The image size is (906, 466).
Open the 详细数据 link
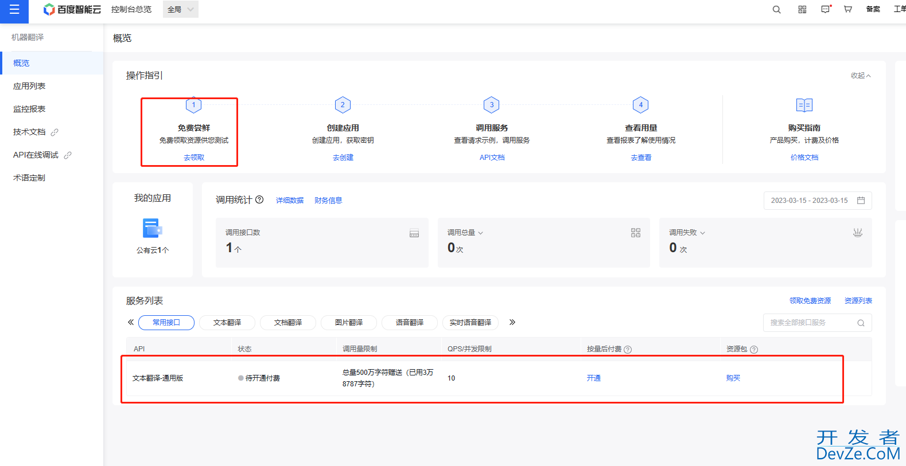pyautogui.click(x=290, y=201)
